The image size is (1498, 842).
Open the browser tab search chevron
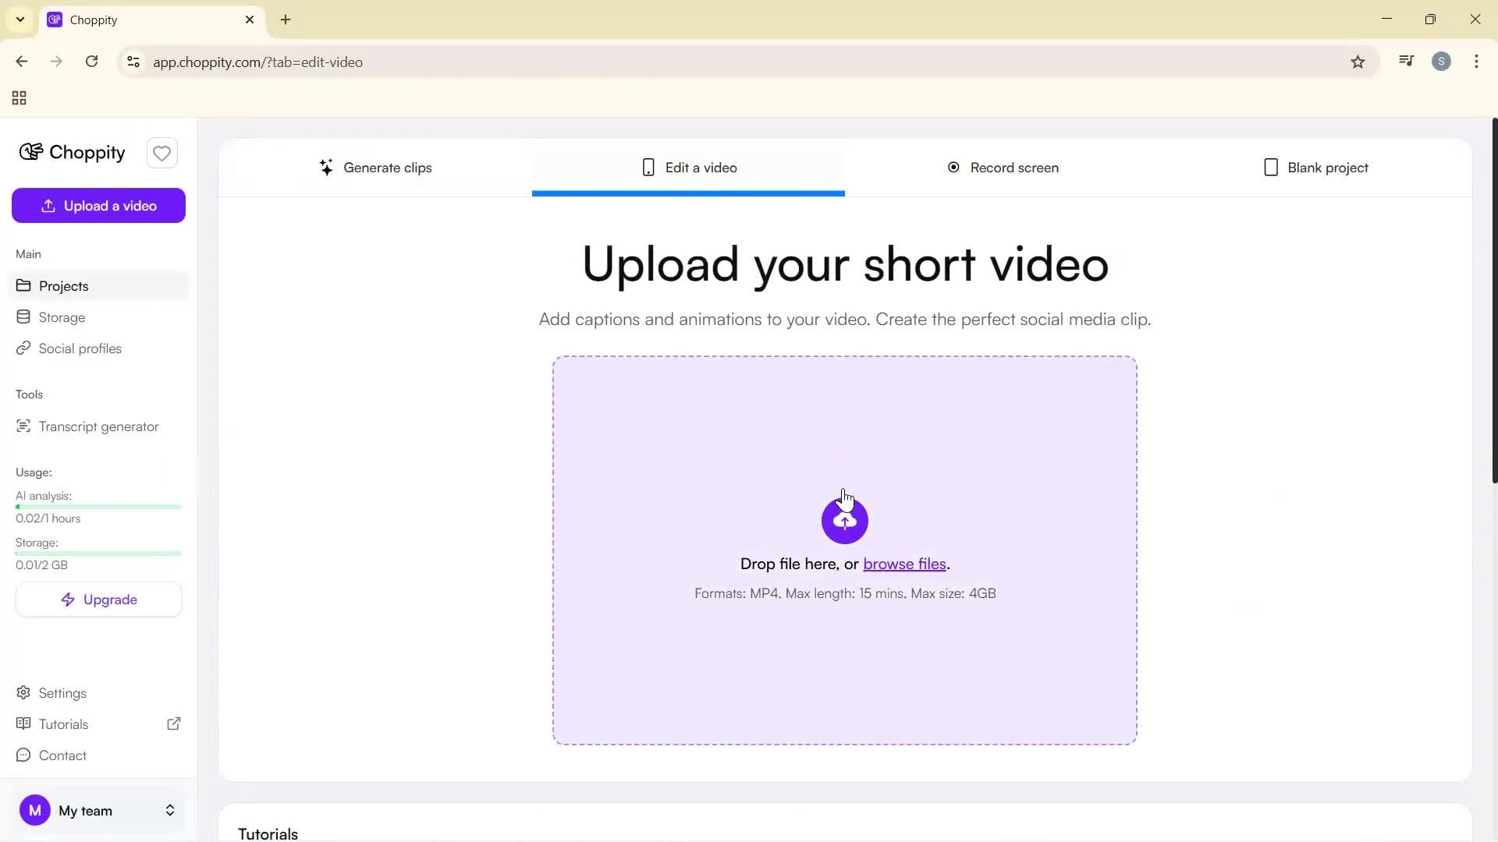[x=20, y=19]
